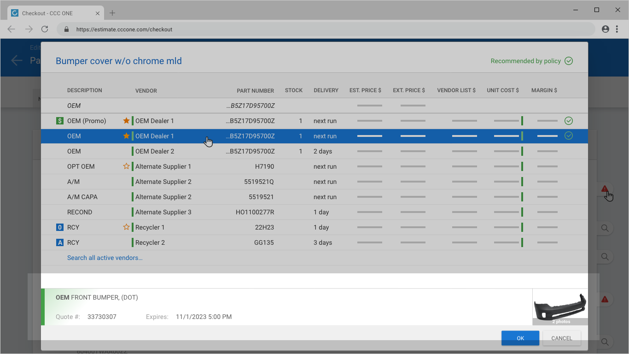Image resolution: width=629 pixels, height=354 pixels.
Task: Click the green dollar promo icon
Action: (59, 121)
